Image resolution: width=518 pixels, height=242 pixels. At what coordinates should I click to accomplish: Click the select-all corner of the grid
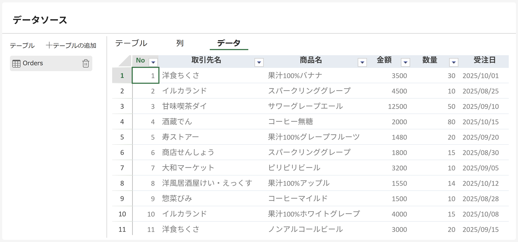[125, 61]
